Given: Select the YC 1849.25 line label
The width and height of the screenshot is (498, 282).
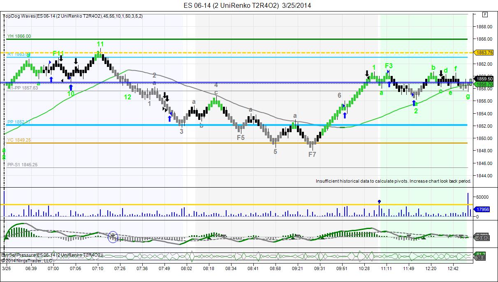Looking at the screenshot, I should (x=19, y=140).
